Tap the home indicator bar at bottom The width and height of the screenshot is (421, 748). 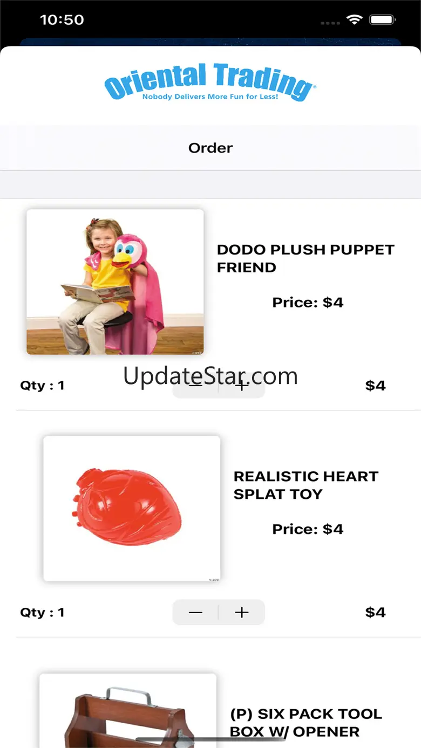click(210, 740)
